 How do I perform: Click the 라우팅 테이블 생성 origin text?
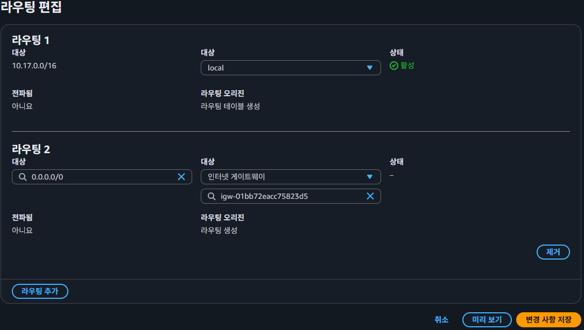tap(230, 106)
